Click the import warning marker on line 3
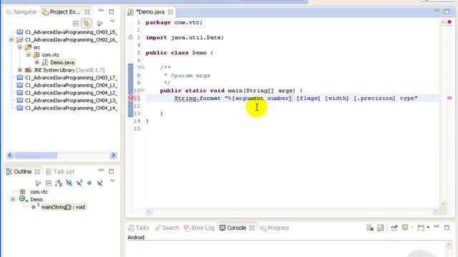The height and width of the screenshot is (257, 458). (130, 37)
